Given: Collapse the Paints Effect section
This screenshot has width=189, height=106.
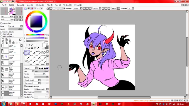Looking at the screenshot, I should point(1,23).
